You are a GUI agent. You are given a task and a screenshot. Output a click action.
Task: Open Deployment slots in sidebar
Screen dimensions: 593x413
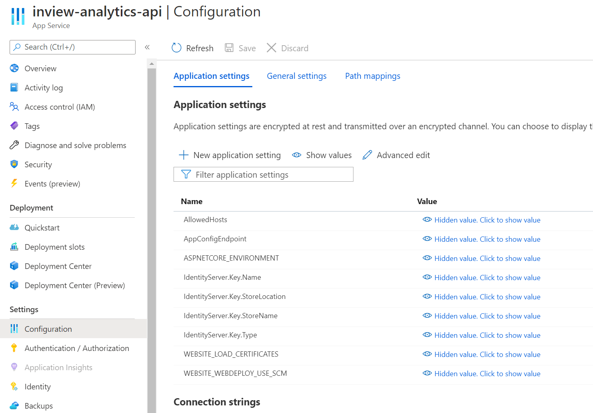pos(54,247)
